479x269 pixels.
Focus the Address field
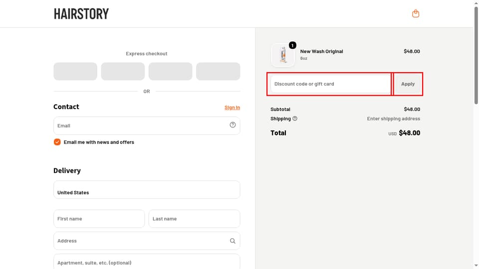pyautogui.click(x=147, y=241)
